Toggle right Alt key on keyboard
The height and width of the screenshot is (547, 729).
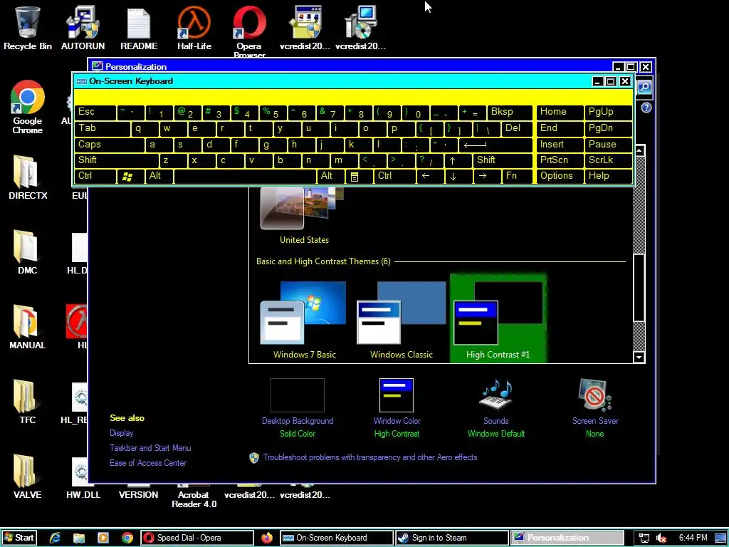[330, 177]
